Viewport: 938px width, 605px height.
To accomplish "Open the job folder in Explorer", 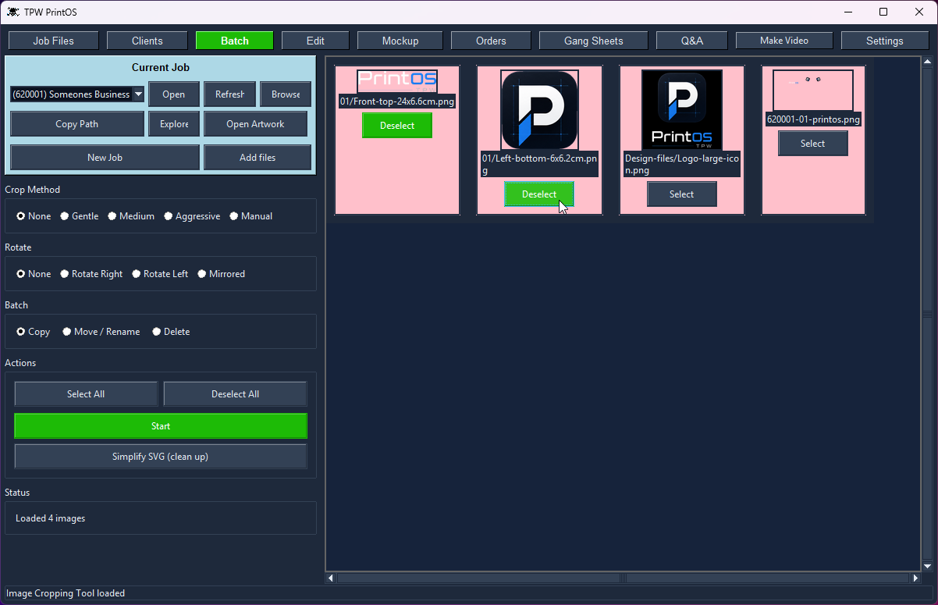I will pos(174,124).
